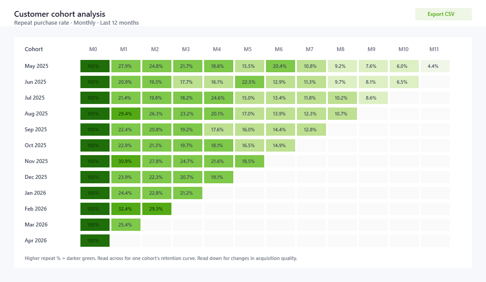Screen dimensions: 486x282
Task: Select the 25.4% cell in Mar 2026 row
Action: click(125, 224)
